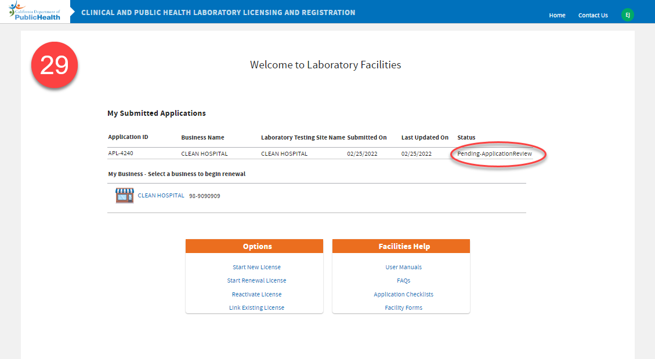Go to the Home page
The height and width of the screenshot is (359, 655).
point(557,16)
